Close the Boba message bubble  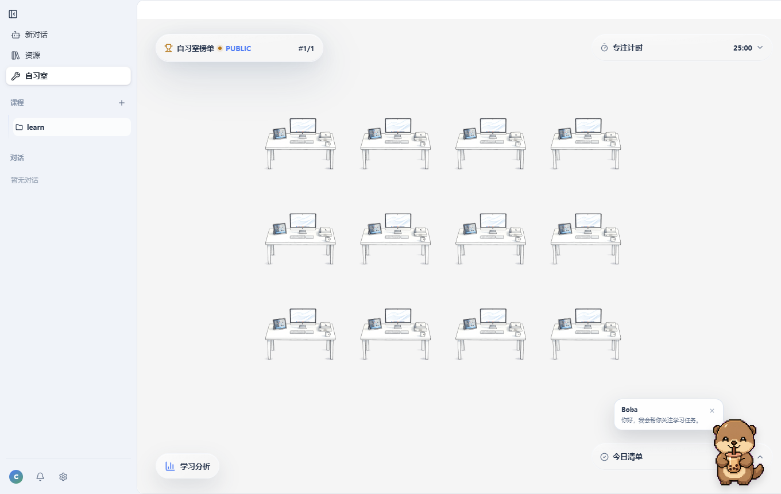coord(712,411)
